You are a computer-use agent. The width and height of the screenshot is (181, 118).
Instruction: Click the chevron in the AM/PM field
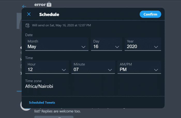point(156,70)
